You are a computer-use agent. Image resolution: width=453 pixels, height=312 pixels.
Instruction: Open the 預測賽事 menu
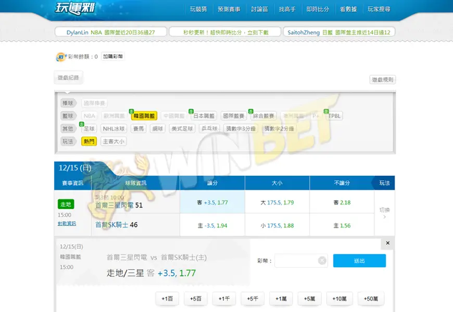[229, 9]
